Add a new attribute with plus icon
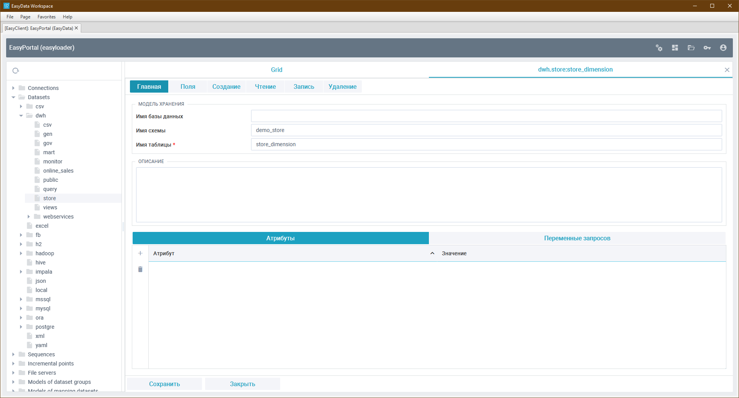 pos(140,253)
